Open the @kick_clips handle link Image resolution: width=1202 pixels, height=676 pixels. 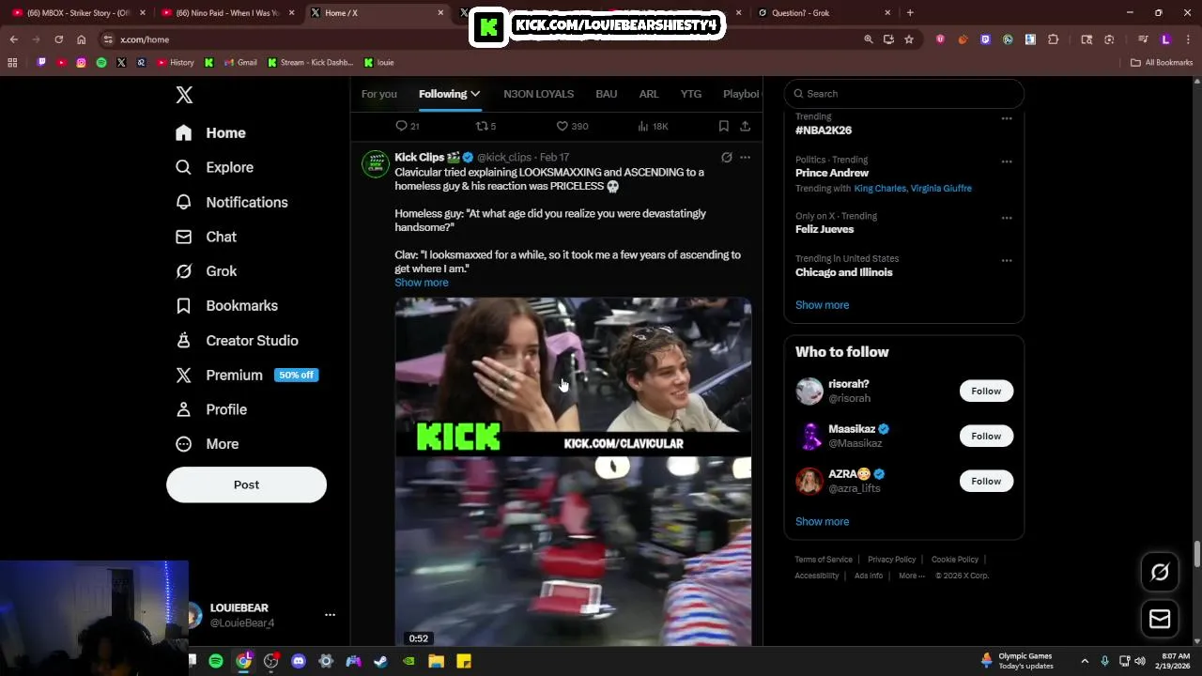[504, 158]
